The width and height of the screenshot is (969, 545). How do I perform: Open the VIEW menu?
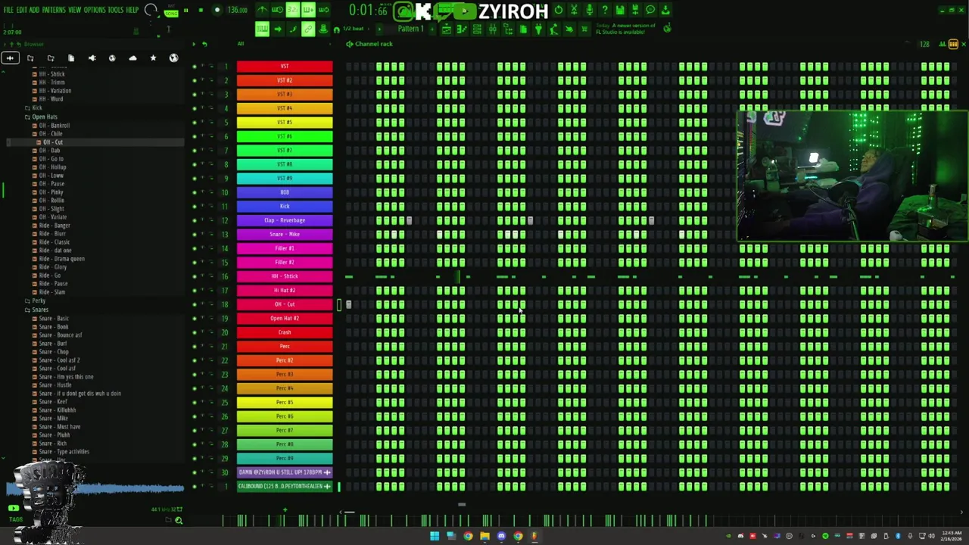(75, 10)
